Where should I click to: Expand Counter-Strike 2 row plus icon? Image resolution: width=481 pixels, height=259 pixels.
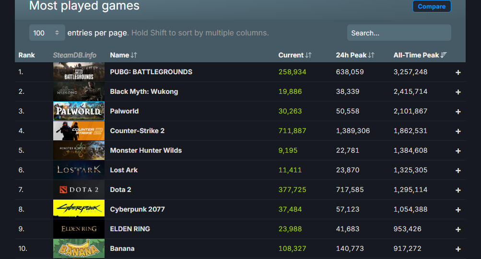458,131
